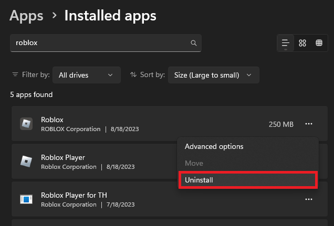
Task: Switch to list view layout
Action: (x=286, y=43)
